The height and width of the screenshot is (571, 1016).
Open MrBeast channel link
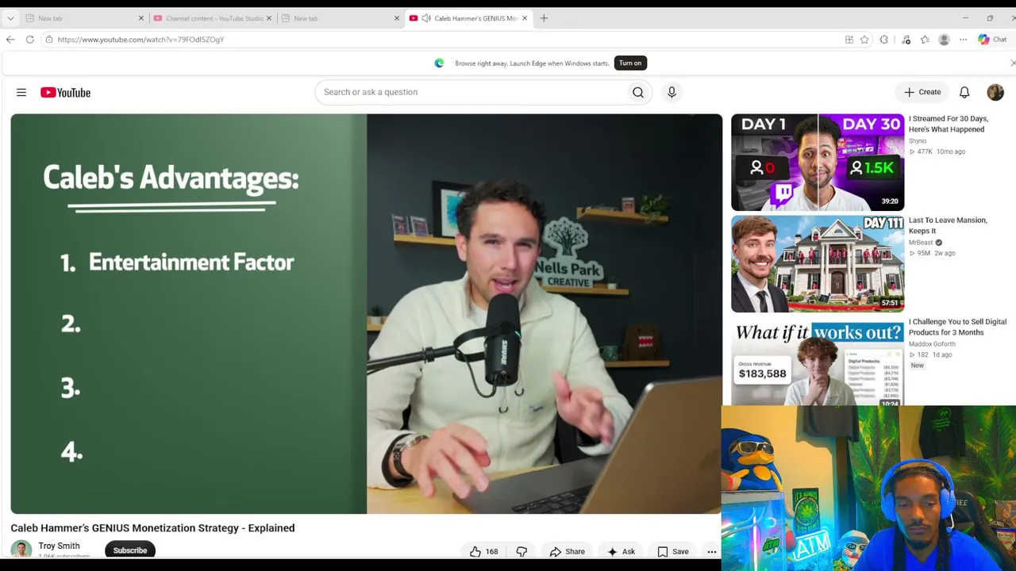[921, 243]
